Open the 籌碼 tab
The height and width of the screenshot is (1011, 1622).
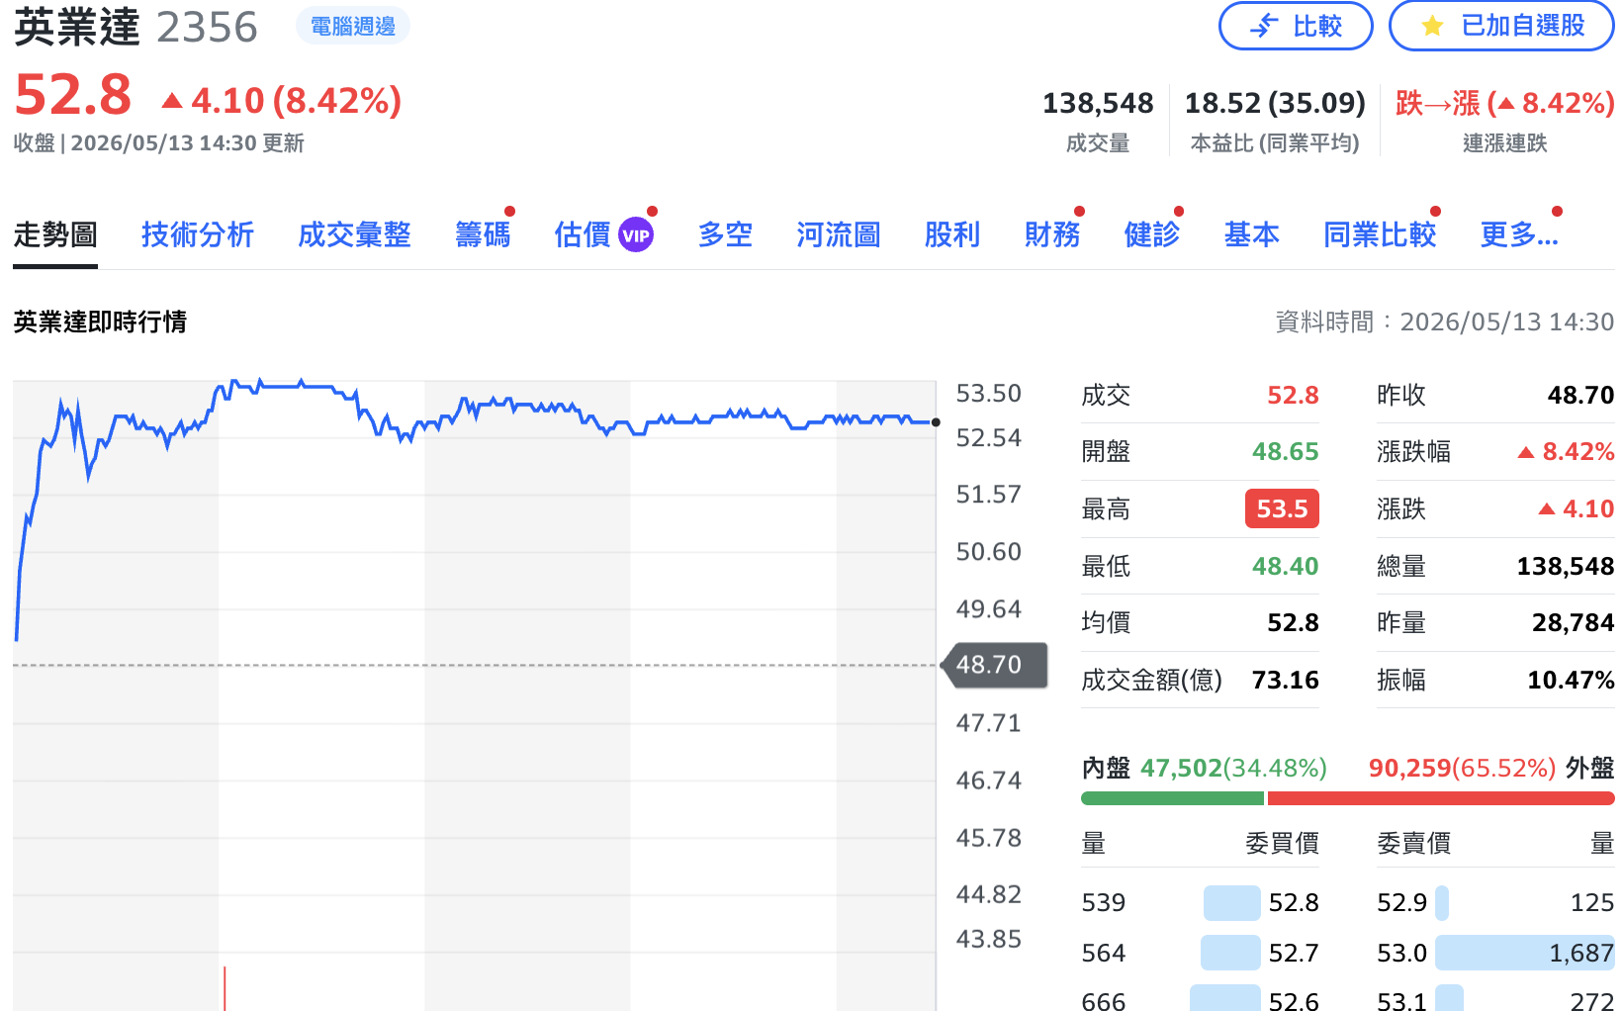483,234
